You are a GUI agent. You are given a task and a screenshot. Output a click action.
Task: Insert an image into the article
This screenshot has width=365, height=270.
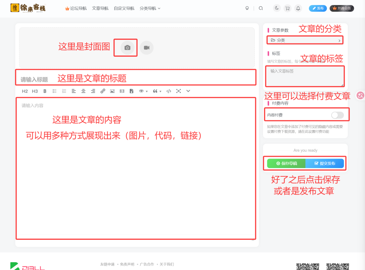[x=112, y=91]
